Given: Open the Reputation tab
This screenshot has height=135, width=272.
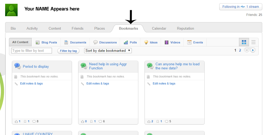Looking at the screenshot, I should click(185, 28).
